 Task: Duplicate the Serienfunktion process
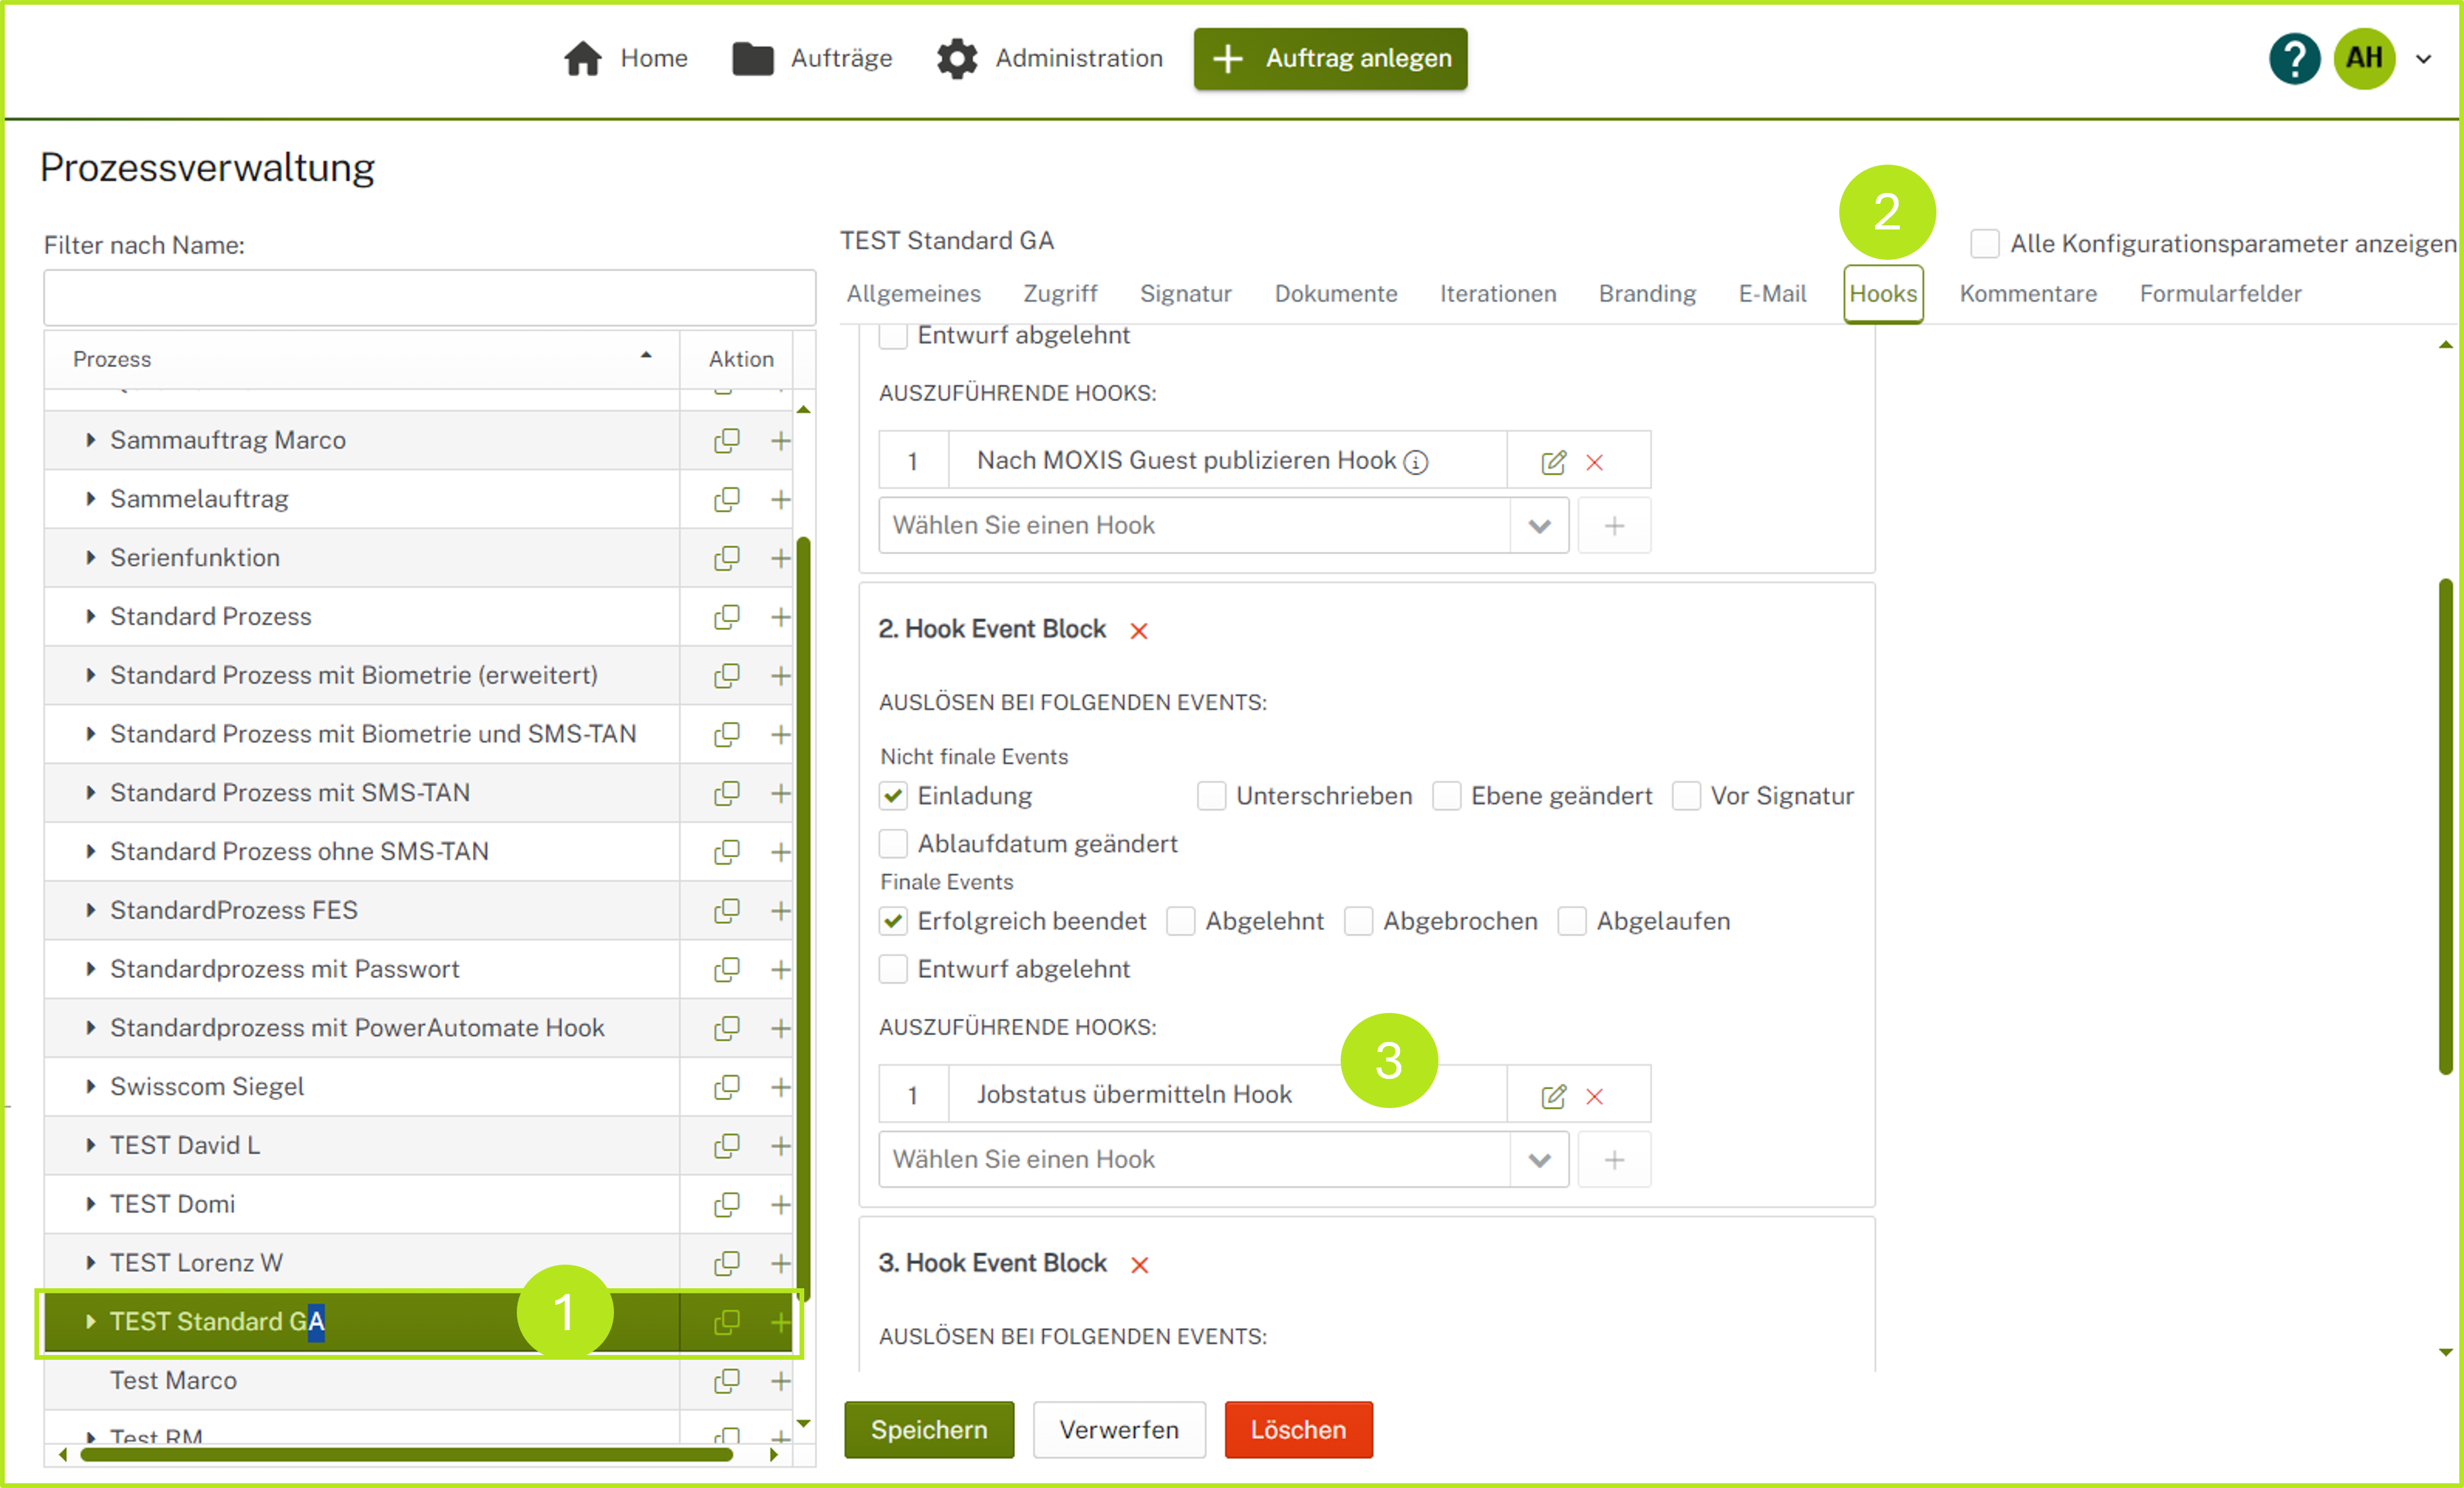click(x=727, y=558)
